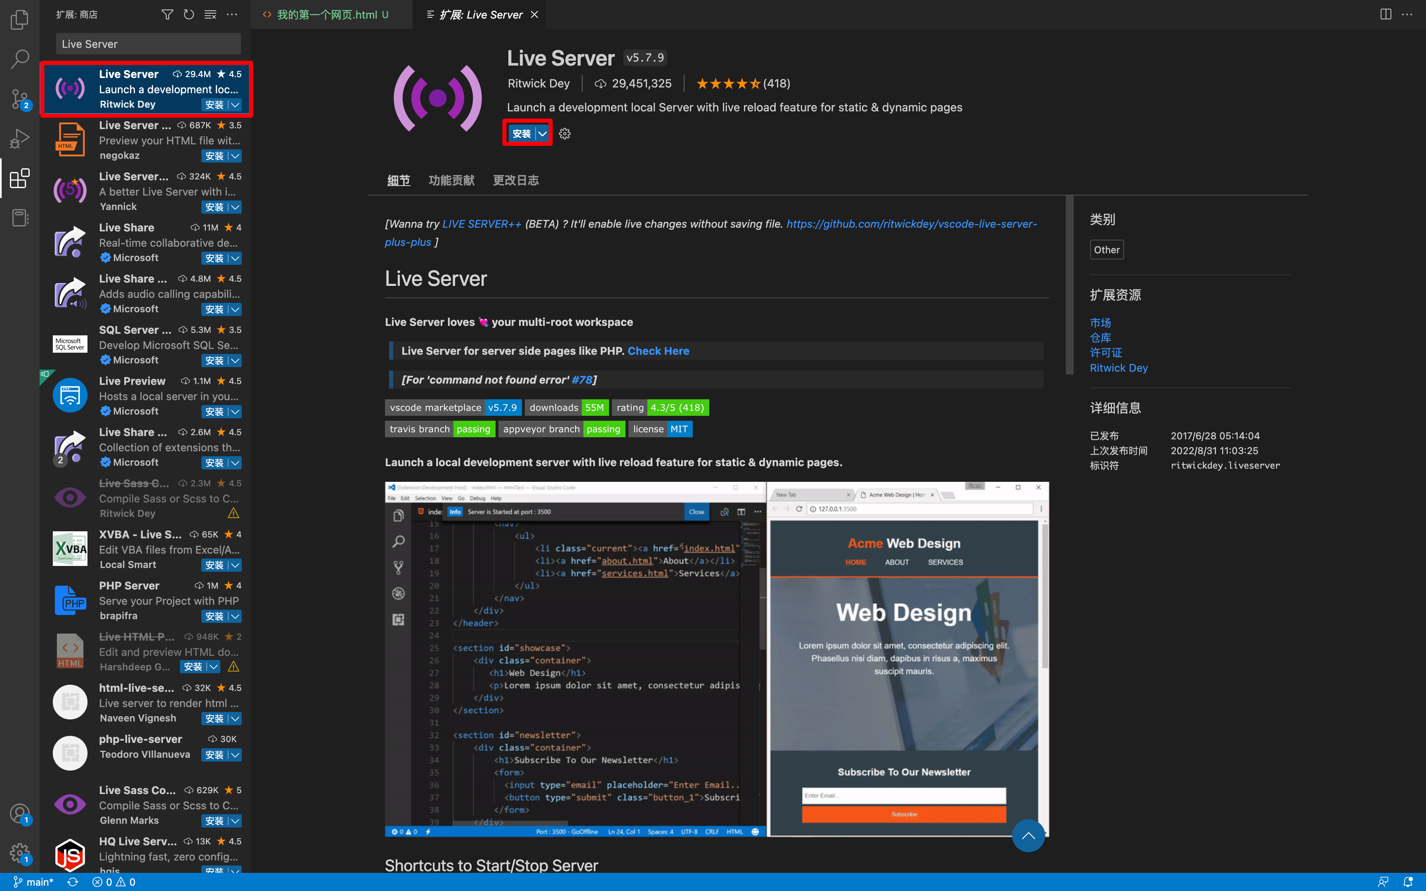1426x891 pixels.
Task: Click the sync changes icon in status bar
Action: [x=73, y=882]
